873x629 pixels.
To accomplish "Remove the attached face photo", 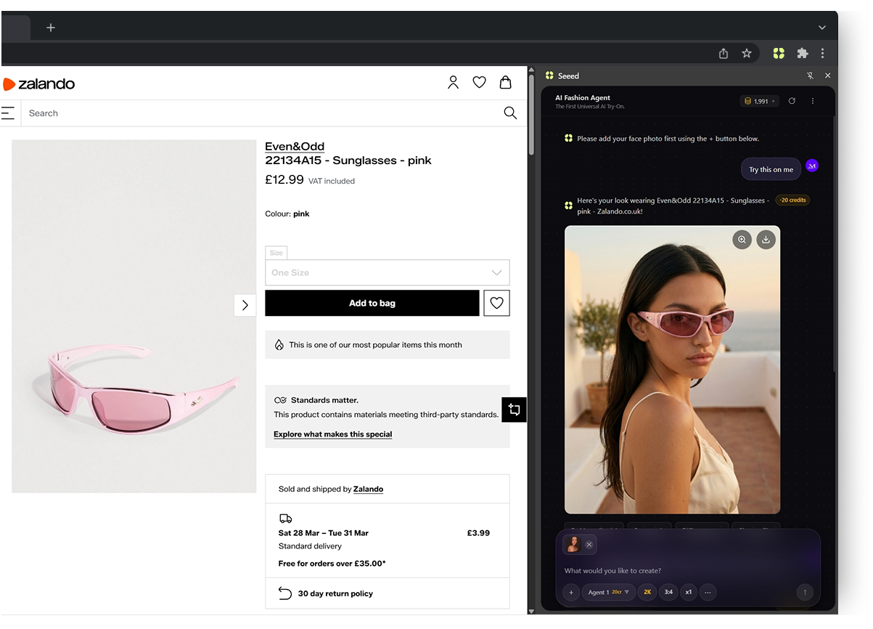I will (589, 544).
